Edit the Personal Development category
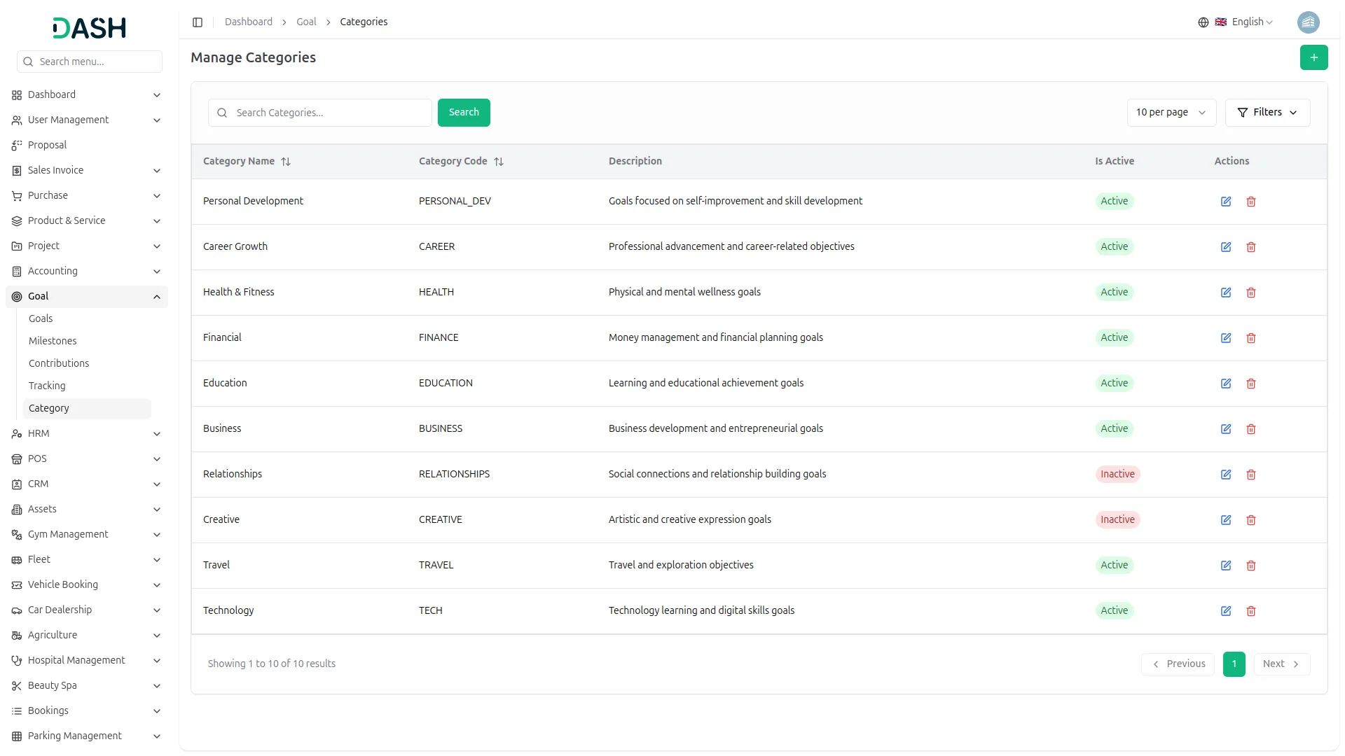This screenshot has width=1345, height=756. click(x=1225, y=202)
